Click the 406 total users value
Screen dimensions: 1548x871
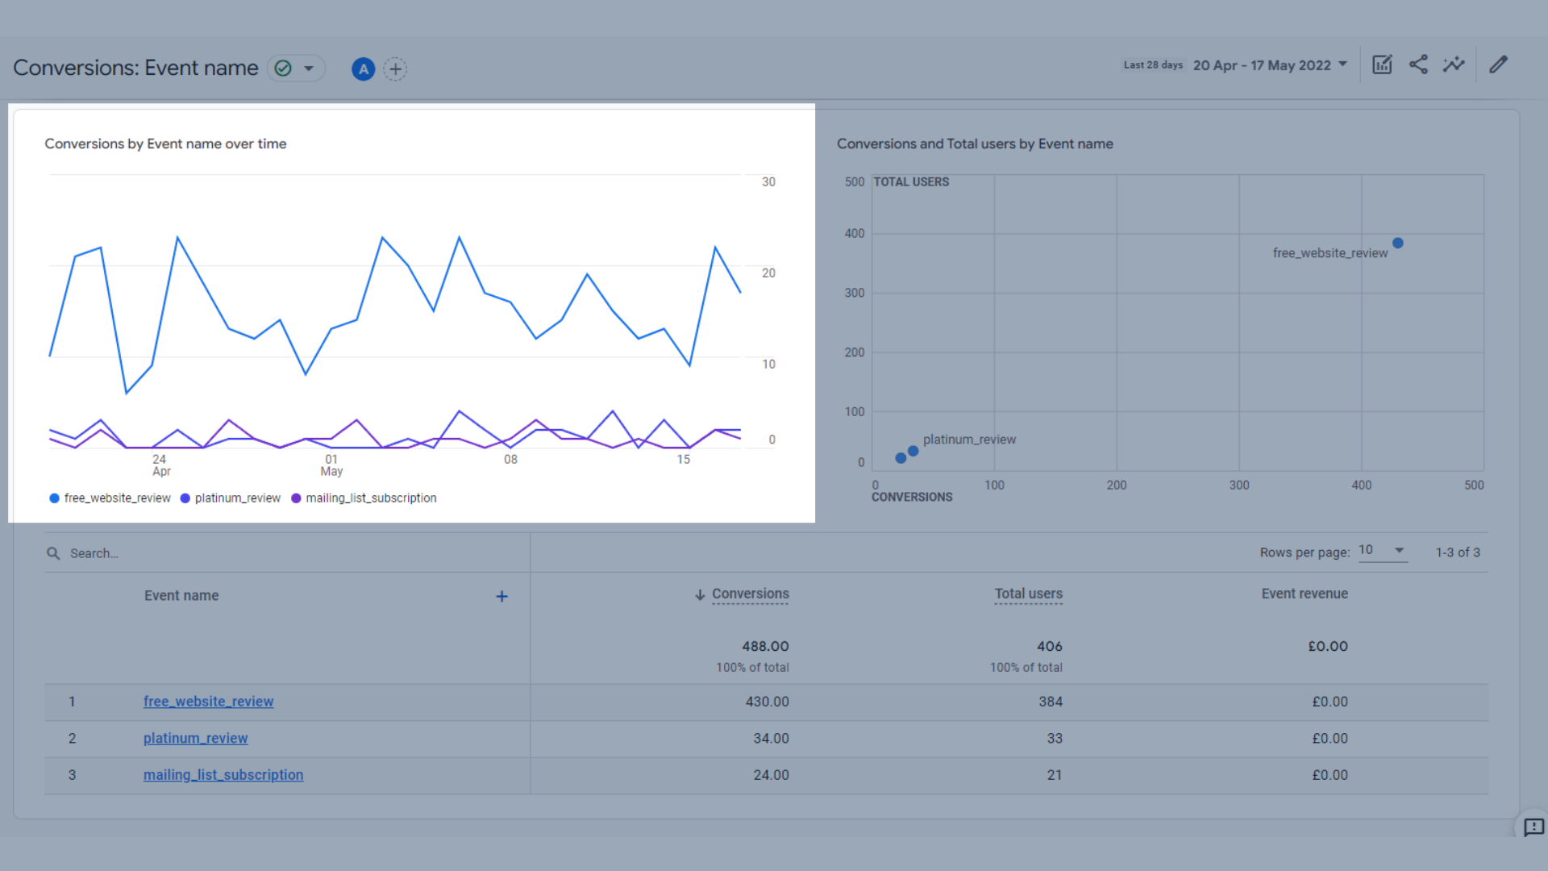(1049, 647)
